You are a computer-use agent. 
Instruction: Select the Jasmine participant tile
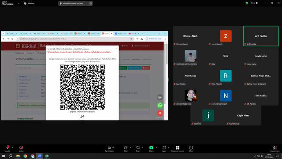pos(208,116)
